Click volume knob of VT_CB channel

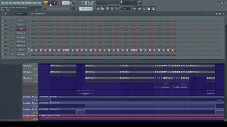pos(7,20)
